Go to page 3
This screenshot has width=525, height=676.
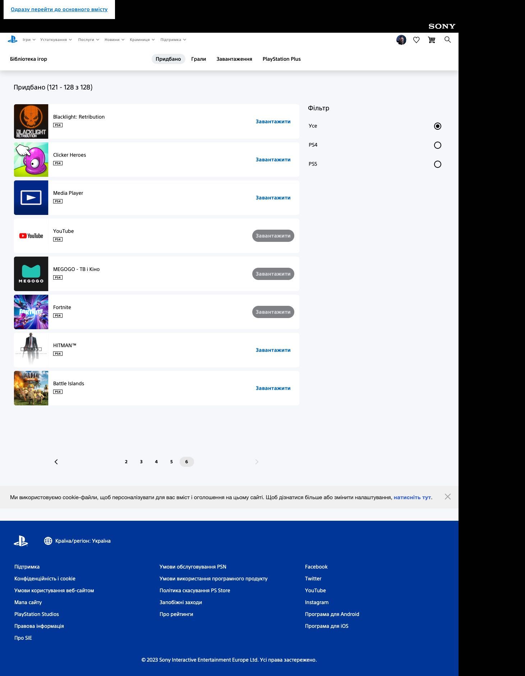(141, 462)
